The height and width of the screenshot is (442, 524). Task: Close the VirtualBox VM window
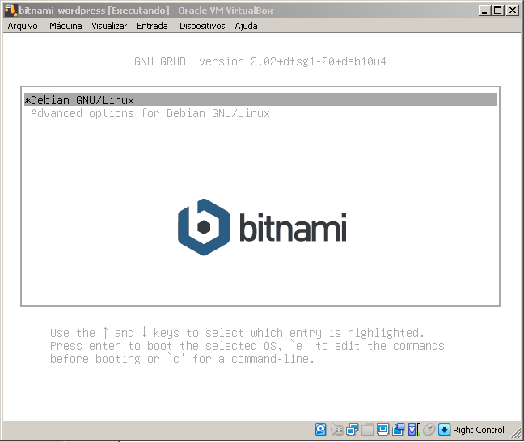[512, 11]
